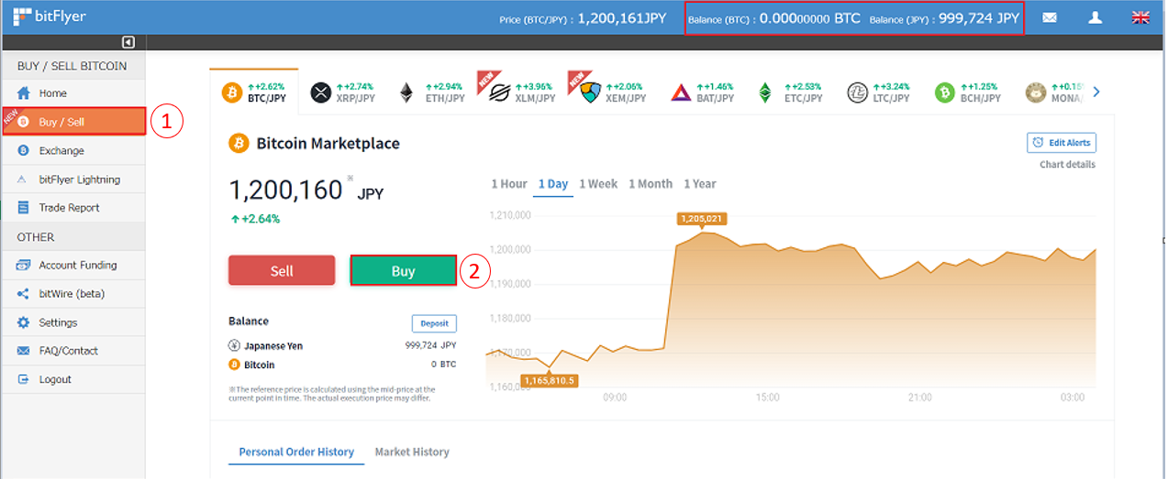
Task: Show more currencies with right chevron
Action: pos(1096,92)
